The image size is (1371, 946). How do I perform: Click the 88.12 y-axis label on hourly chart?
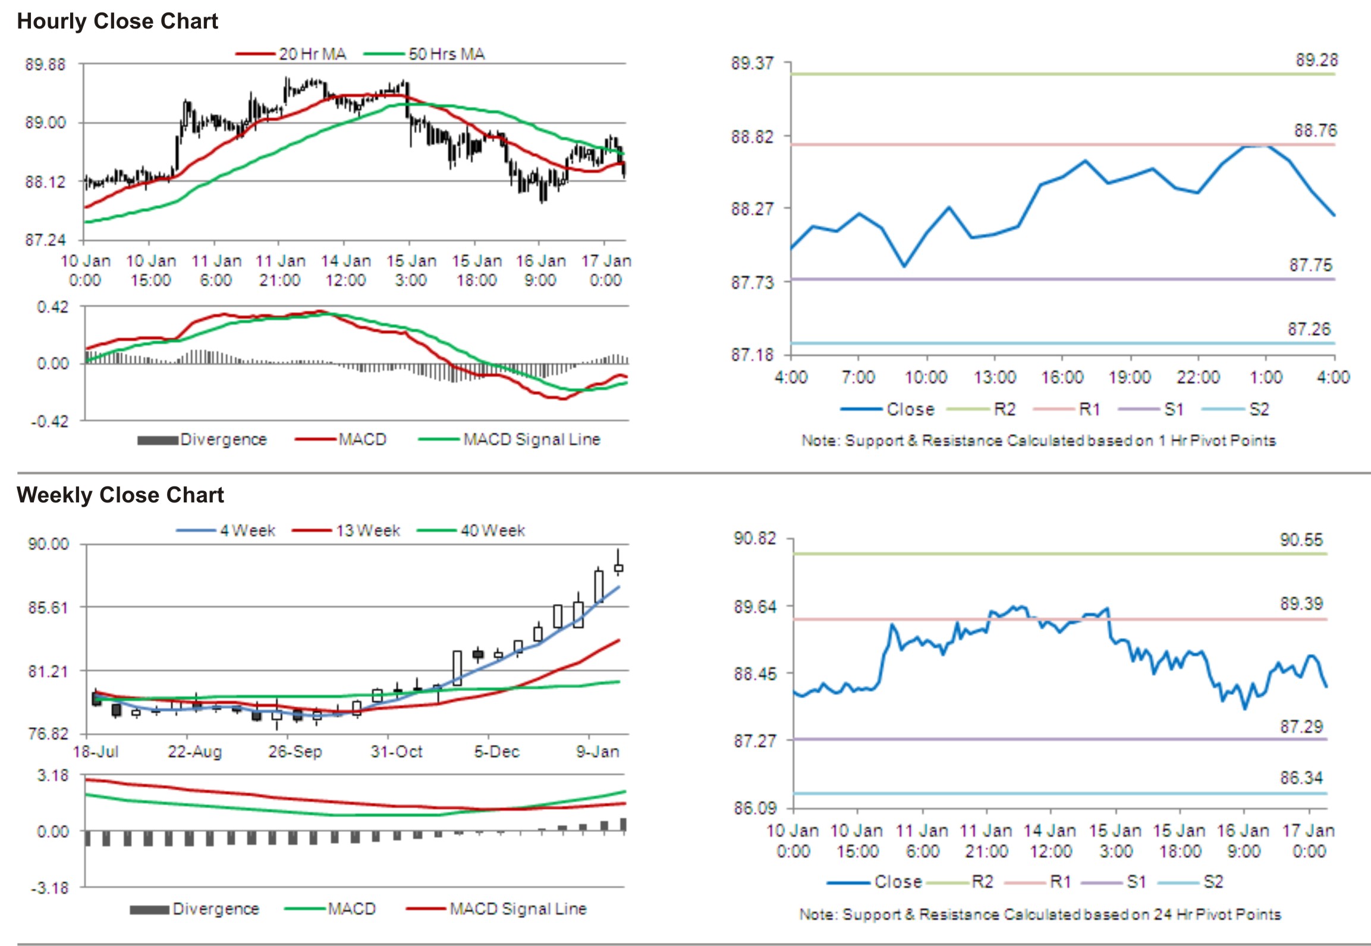pos(45,182)
